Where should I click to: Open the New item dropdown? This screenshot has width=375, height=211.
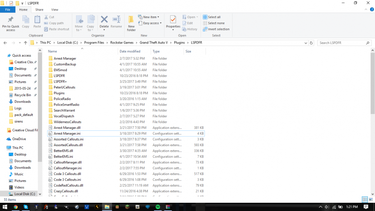149,17
